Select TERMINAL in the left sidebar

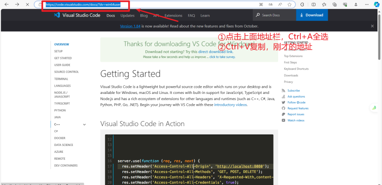[61, 79]
